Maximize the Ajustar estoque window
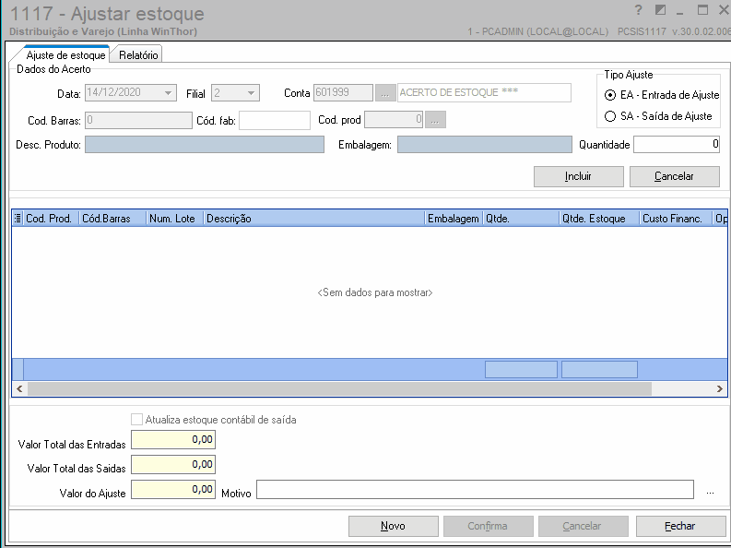The height and width of the screenshot is (548, 731). [702, 10]
